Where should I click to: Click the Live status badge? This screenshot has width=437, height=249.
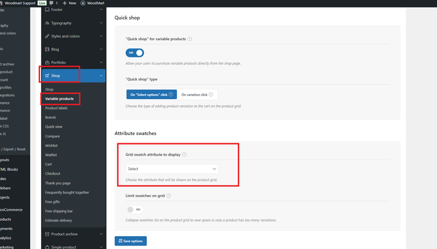[x=42, y=3]
